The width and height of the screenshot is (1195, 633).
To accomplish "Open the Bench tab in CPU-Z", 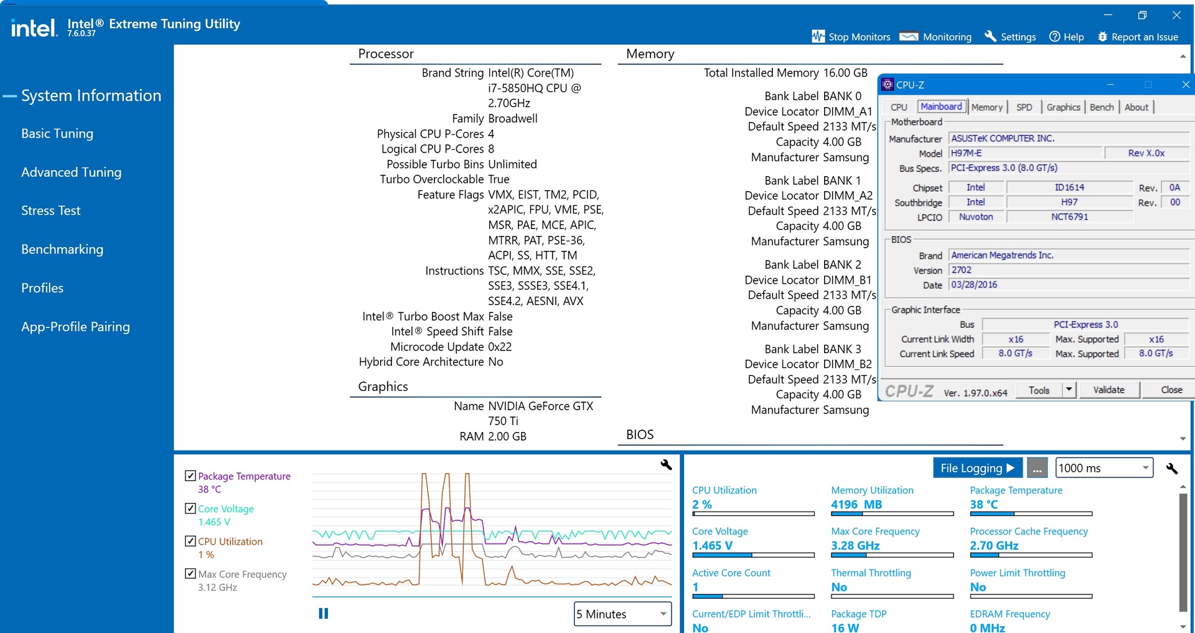I will tap(1102, 107).
